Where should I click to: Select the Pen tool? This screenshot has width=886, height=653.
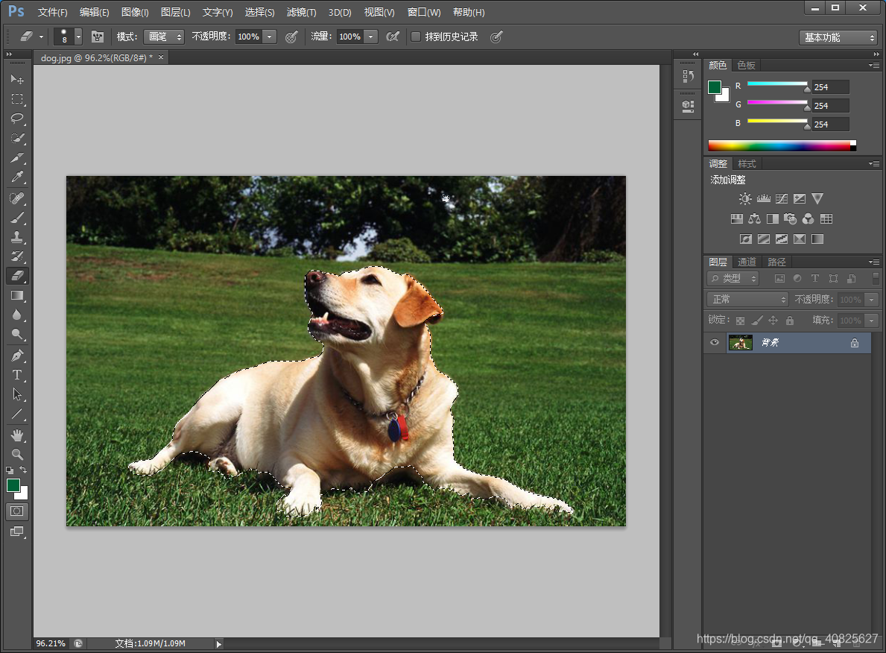17,356
